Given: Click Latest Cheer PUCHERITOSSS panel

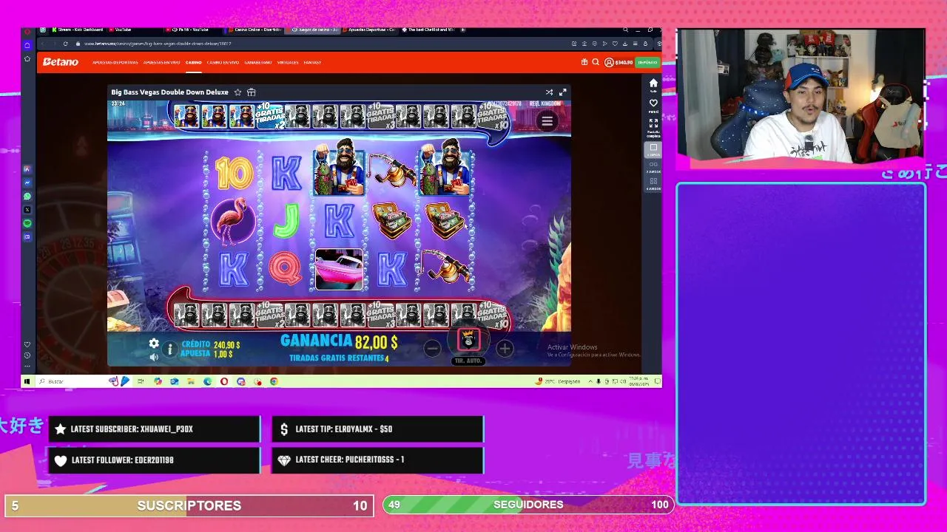Looking at the screenshot, I should pyautogui.click(x=378, y=460).
